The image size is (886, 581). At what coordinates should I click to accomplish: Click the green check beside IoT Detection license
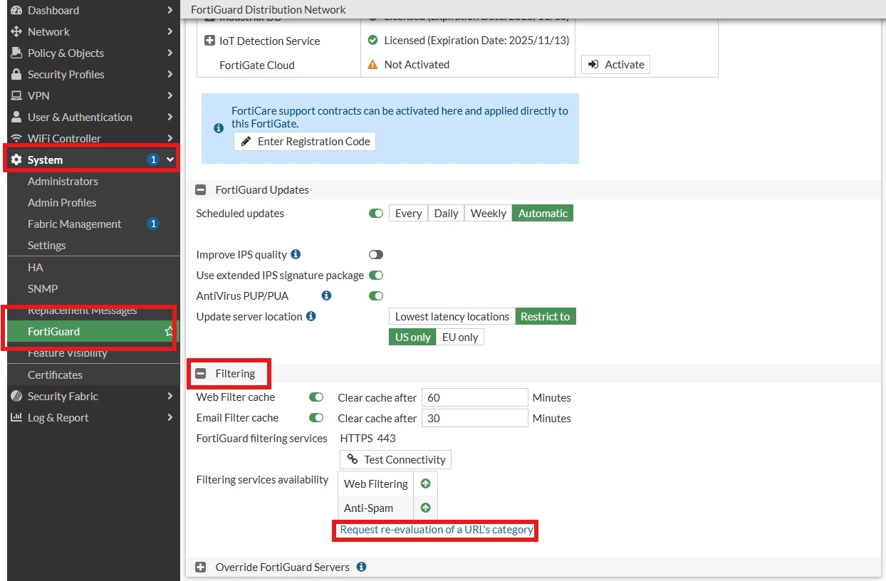(x=372, y=41)
